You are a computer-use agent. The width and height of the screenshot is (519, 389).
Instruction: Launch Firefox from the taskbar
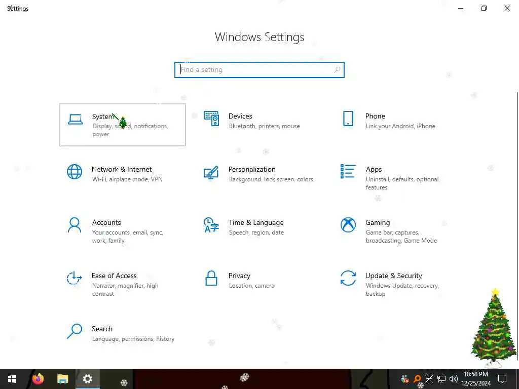click(x=38, y=379)
